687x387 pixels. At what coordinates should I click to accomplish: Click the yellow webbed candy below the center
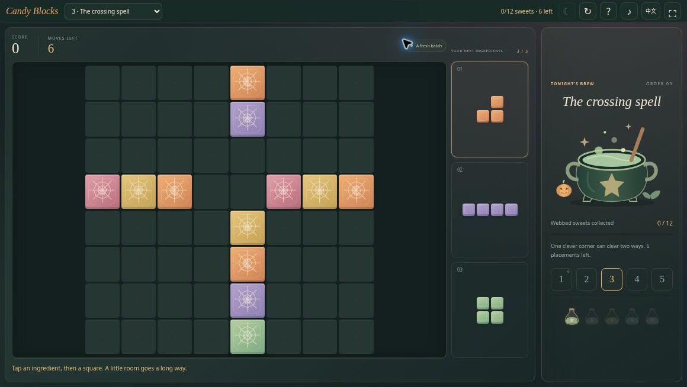pyautogui.click(x=248, y=228)
